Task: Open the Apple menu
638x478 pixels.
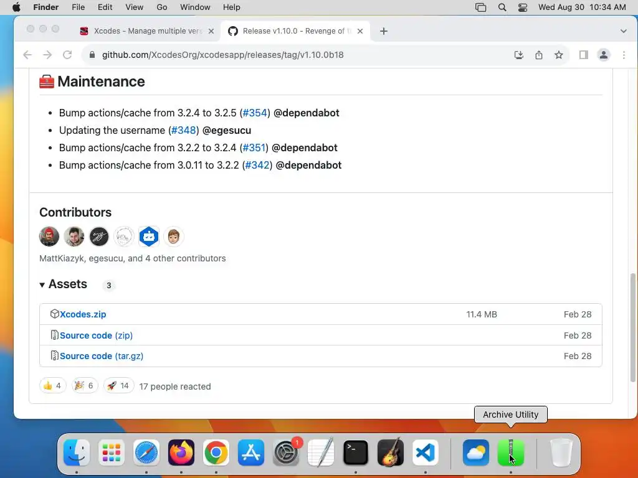Action: (x=16, y=7)
